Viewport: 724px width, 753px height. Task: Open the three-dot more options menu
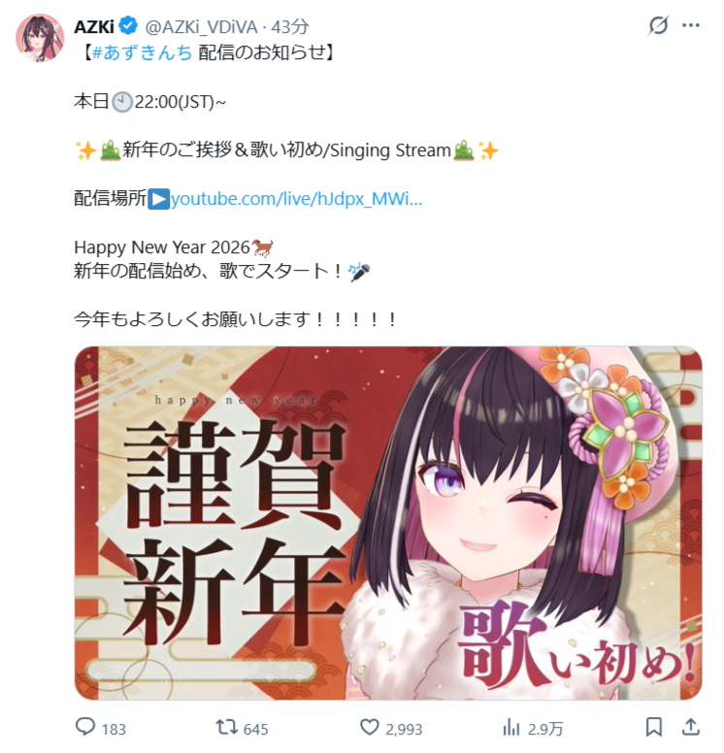tap(690, 25)
